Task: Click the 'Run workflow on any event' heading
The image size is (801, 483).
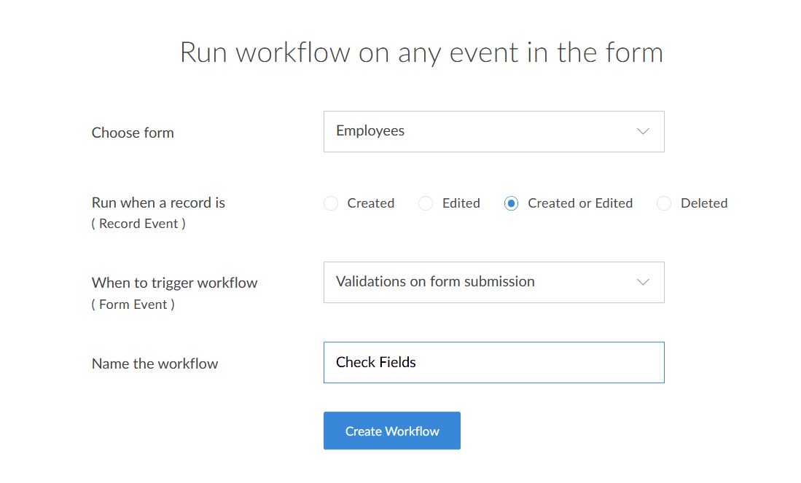Action: (421, 53)
